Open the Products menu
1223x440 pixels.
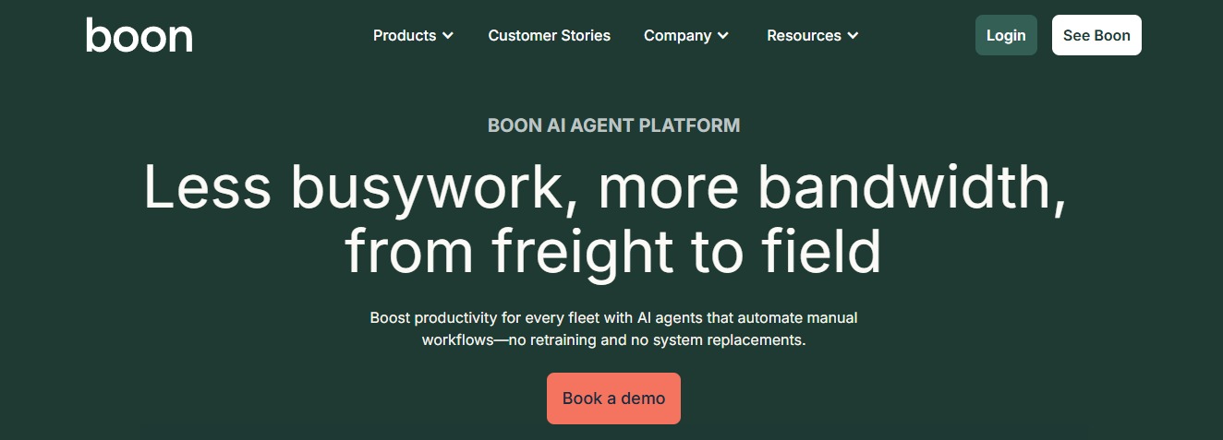point(413,35)
